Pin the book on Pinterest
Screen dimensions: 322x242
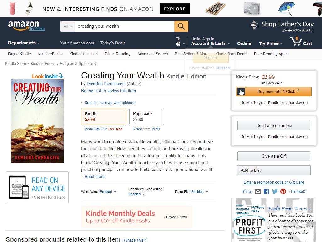tap(283, 192)
